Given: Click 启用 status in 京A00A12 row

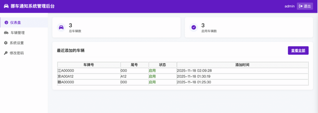Looking at the screenshot, I should [x=152, y=77].
